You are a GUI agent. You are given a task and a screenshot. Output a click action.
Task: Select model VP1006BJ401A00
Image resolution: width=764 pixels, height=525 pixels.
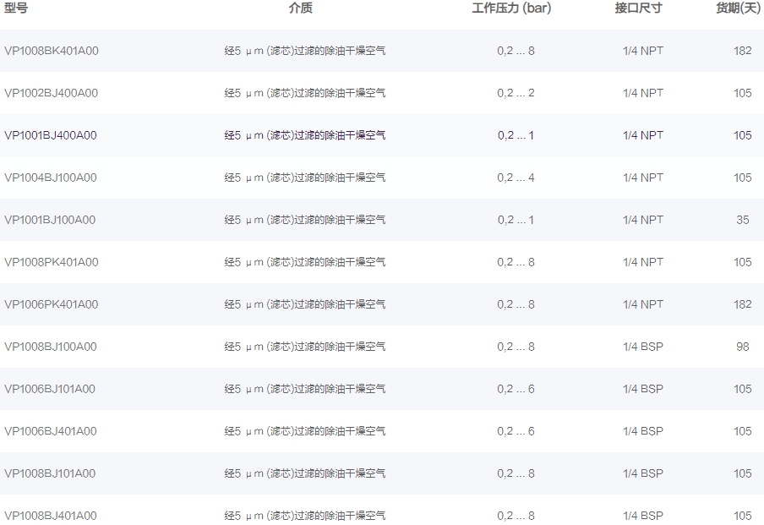(x=51, y=431)
